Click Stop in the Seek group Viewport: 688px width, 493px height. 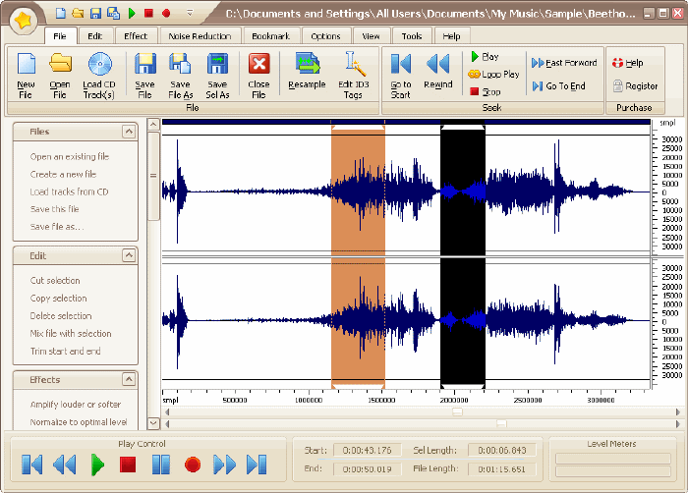486,91
